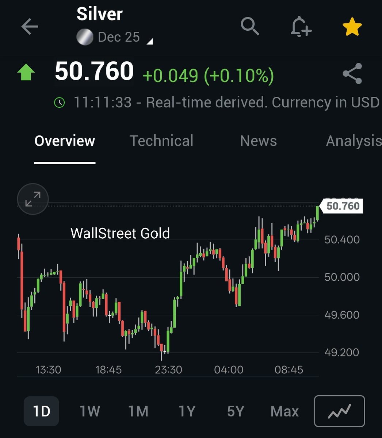Select the 1Y timeframe button

tap(187, 411)
